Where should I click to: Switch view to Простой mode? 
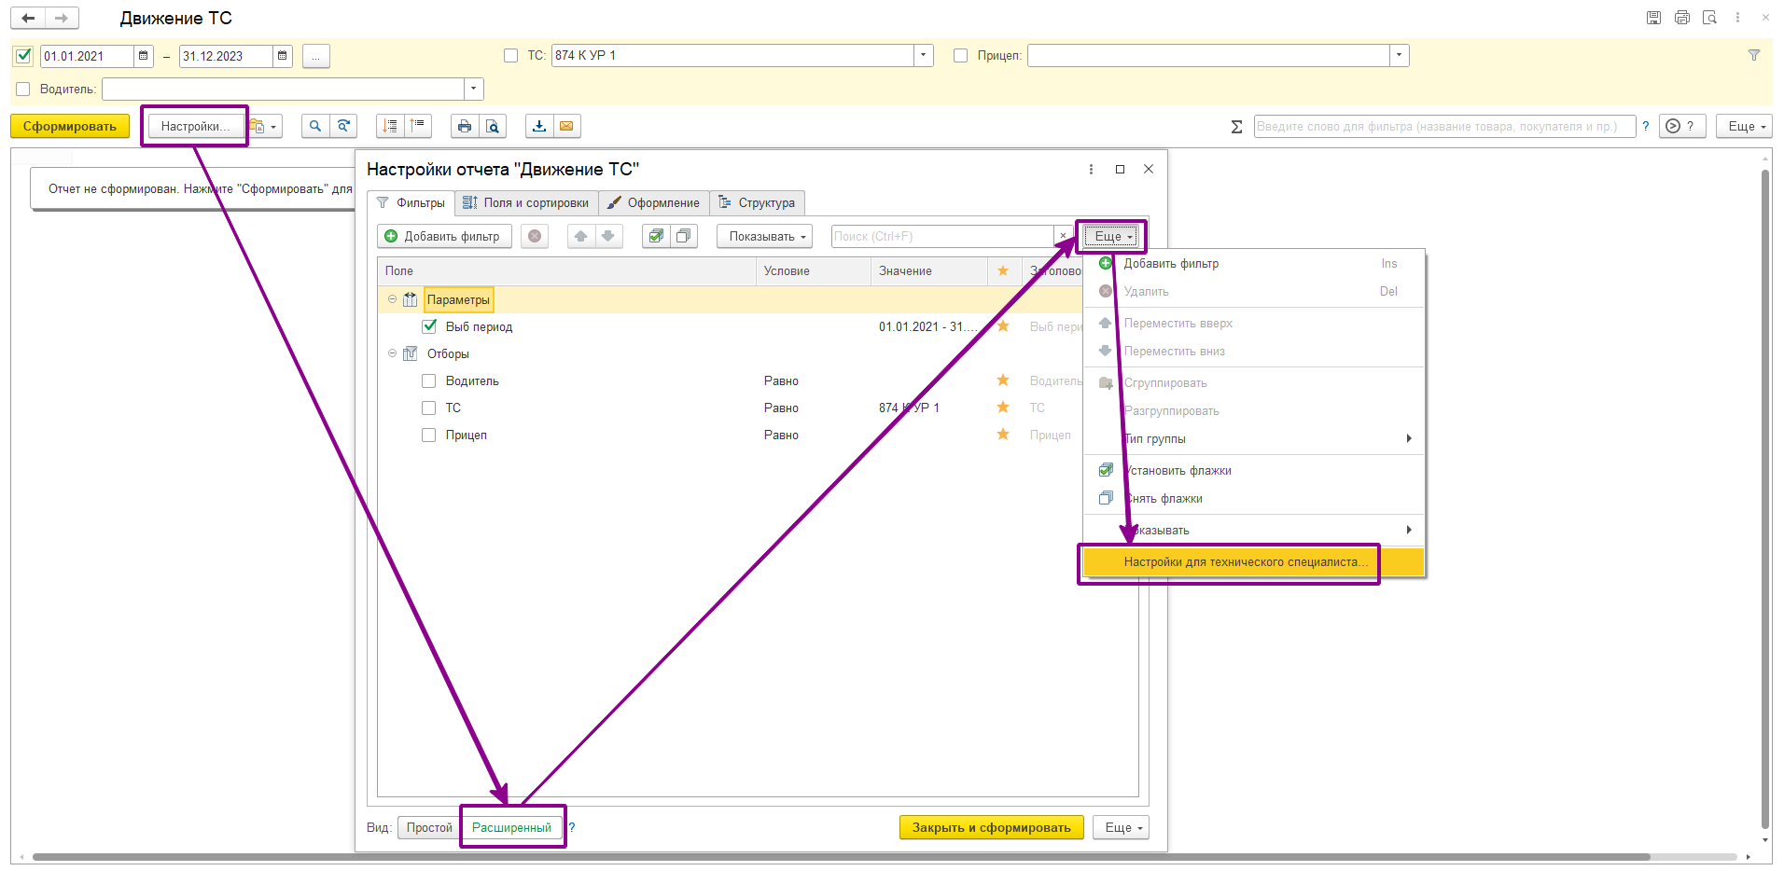(x=429, y=827)
